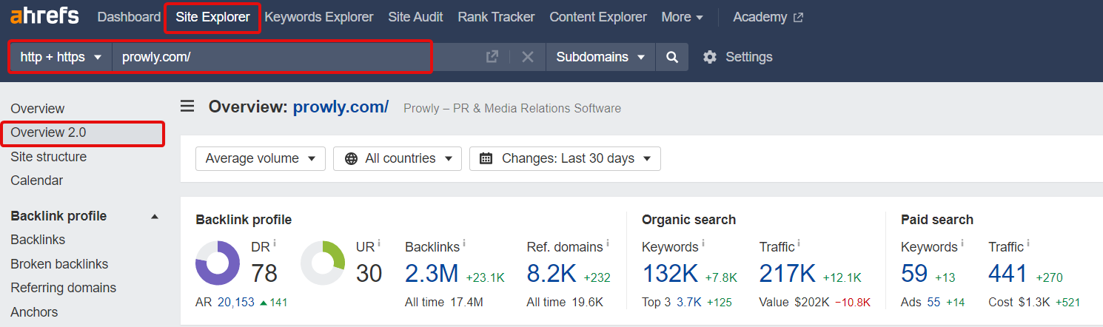Click the DR info icon
The height and width of the screenshot is (327, 1103).
point(275,243)
